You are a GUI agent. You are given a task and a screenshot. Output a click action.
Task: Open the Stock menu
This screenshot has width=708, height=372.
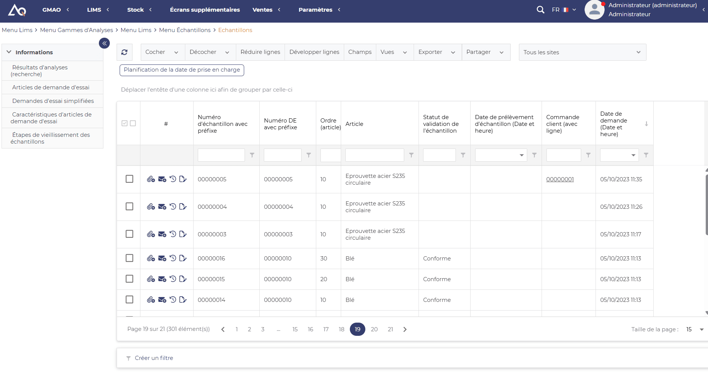[x=135, y=10]
